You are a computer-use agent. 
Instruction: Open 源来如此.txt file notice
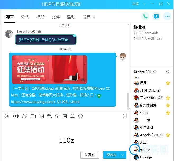[x=148, y=39]
